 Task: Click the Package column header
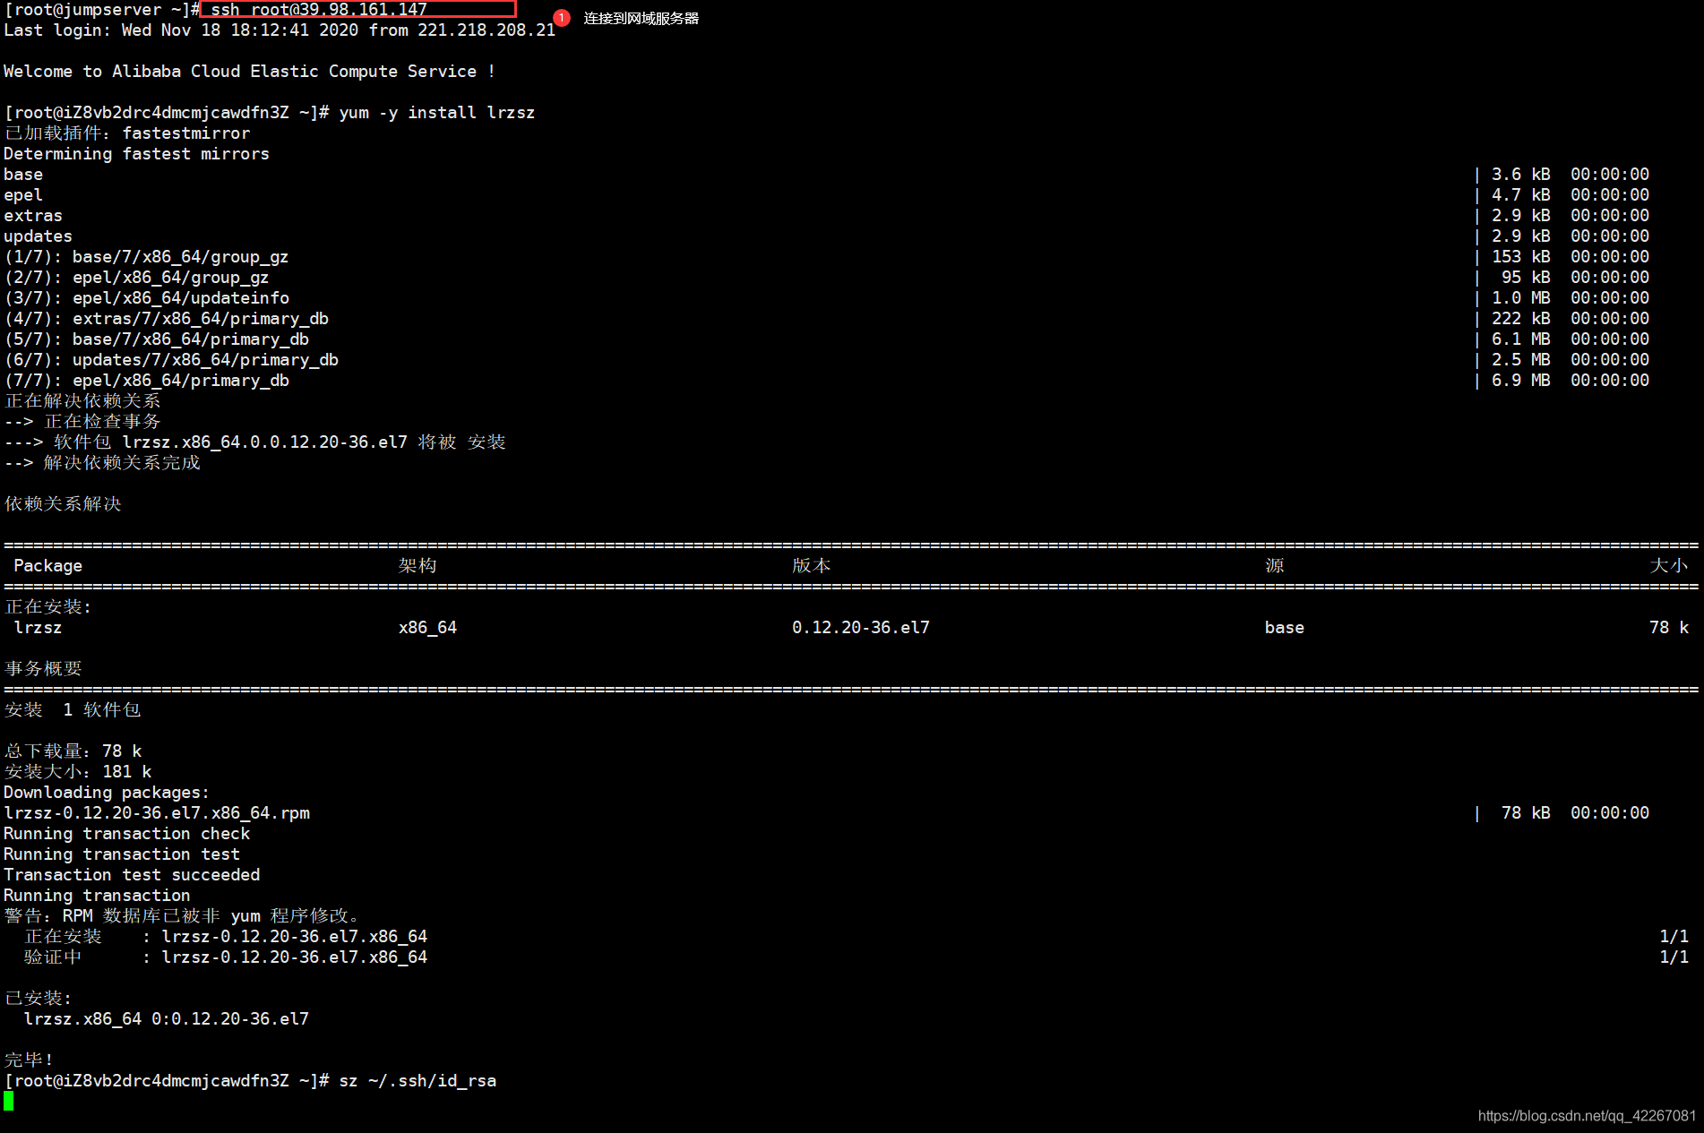click(x=47, y=565)
